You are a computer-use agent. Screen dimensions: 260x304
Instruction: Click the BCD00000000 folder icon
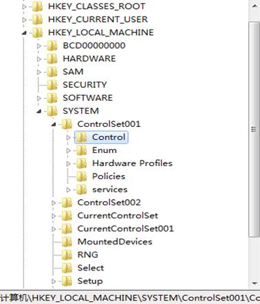tap(52, 45)
